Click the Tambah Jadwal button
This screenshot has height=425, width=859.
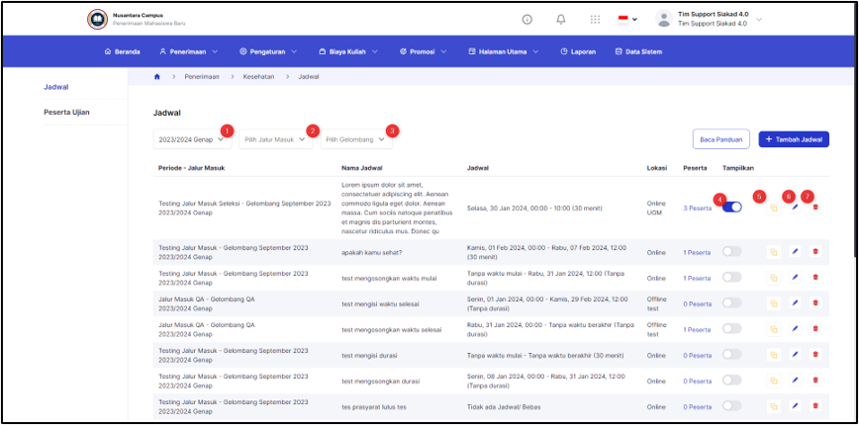click(794, 139)
